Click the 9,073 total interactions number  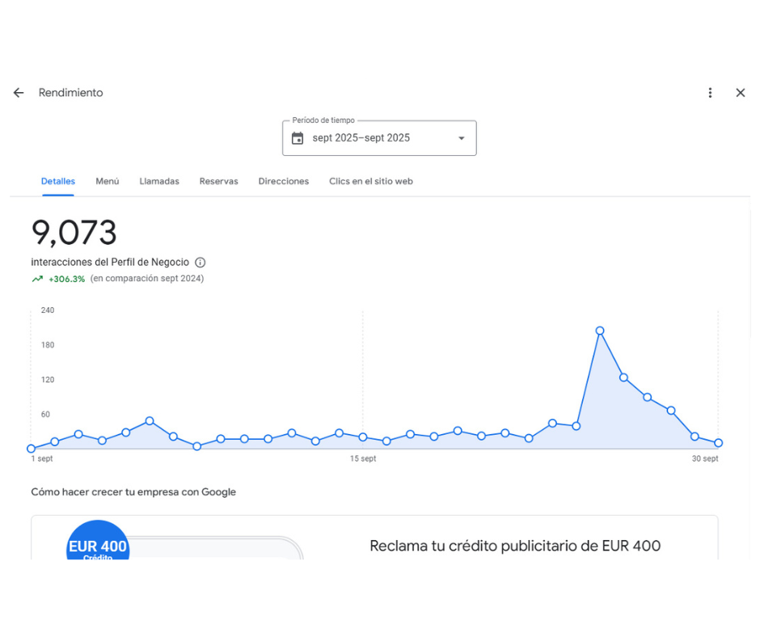74,234
